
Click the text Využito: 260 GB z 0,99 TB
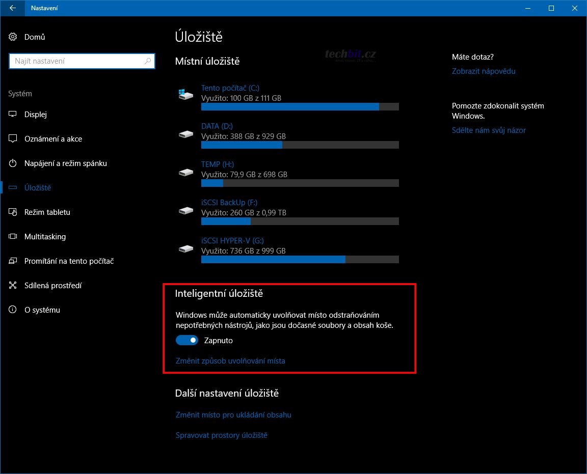coord(244,212)
